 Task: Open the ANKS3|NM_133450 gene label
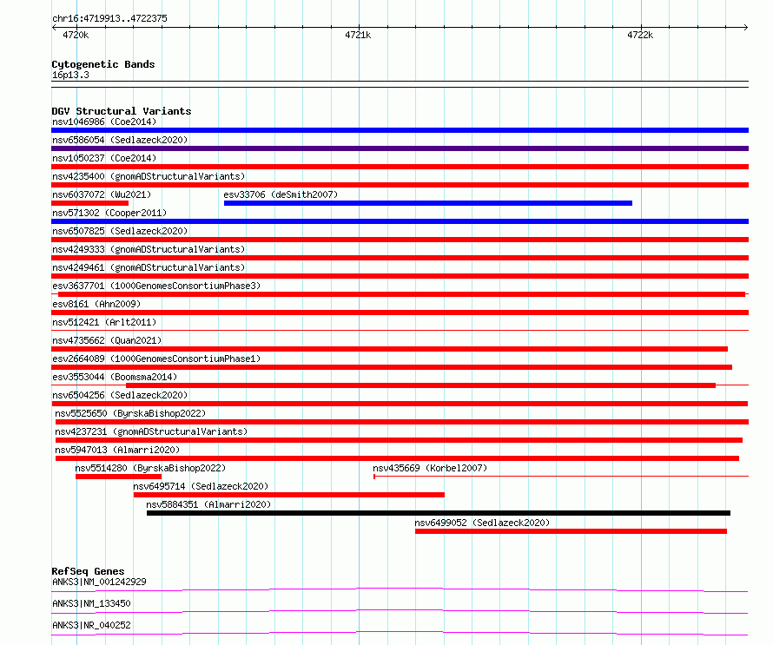[x=91, y=603]
